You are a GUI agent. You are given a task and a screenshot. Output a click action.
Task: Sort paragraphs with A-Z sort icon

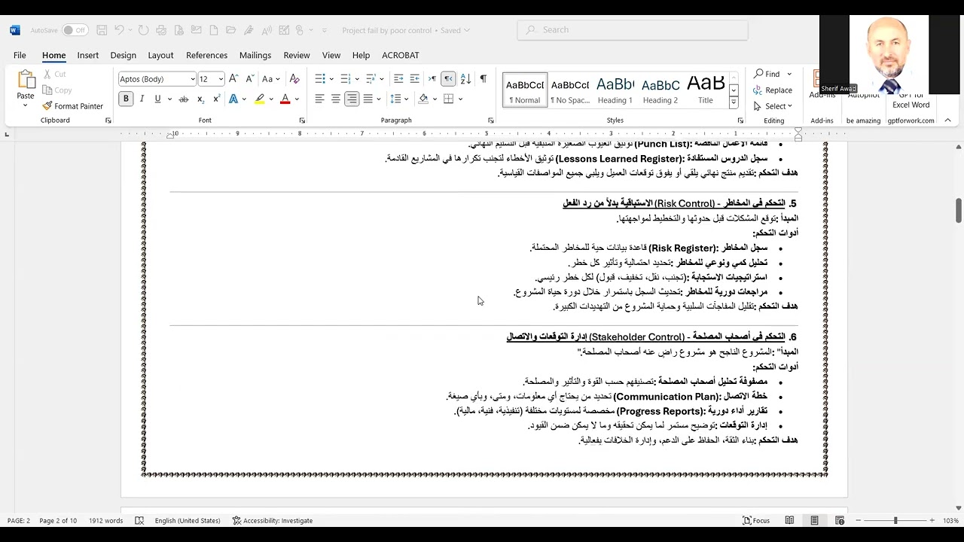465,79
